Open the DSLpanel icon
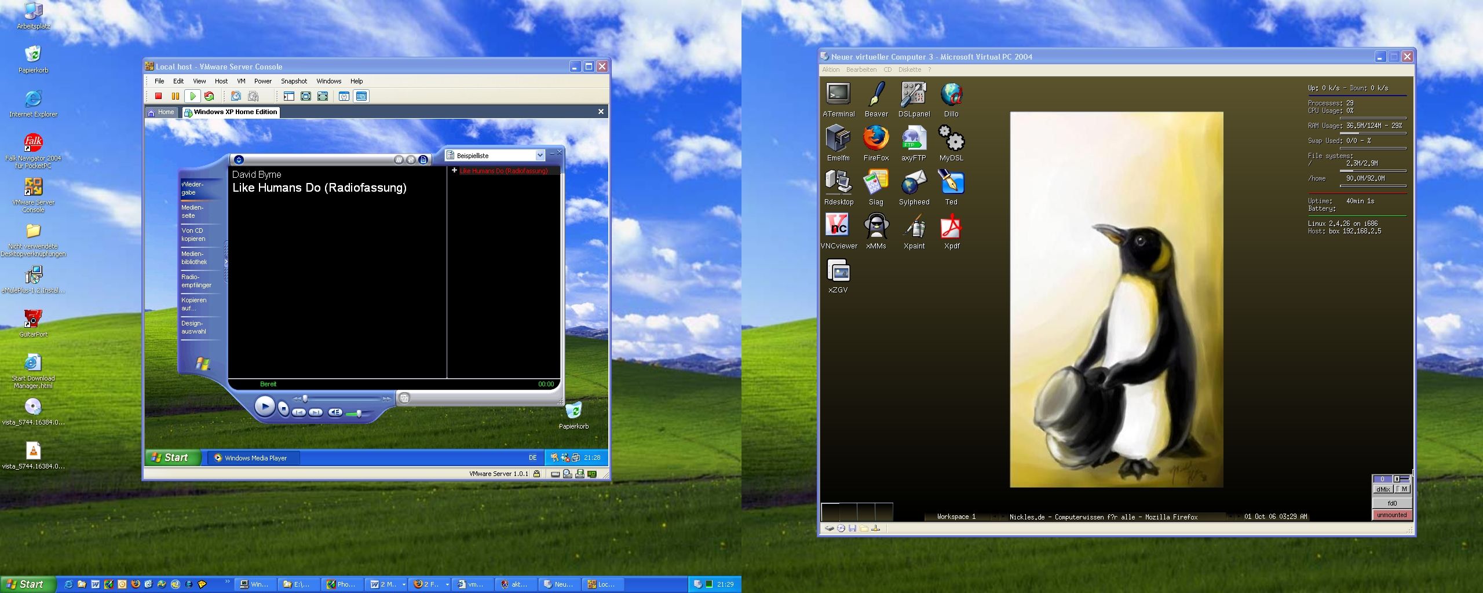The height and width of the screenshot is (593, 1483). (x=914, y=100)
